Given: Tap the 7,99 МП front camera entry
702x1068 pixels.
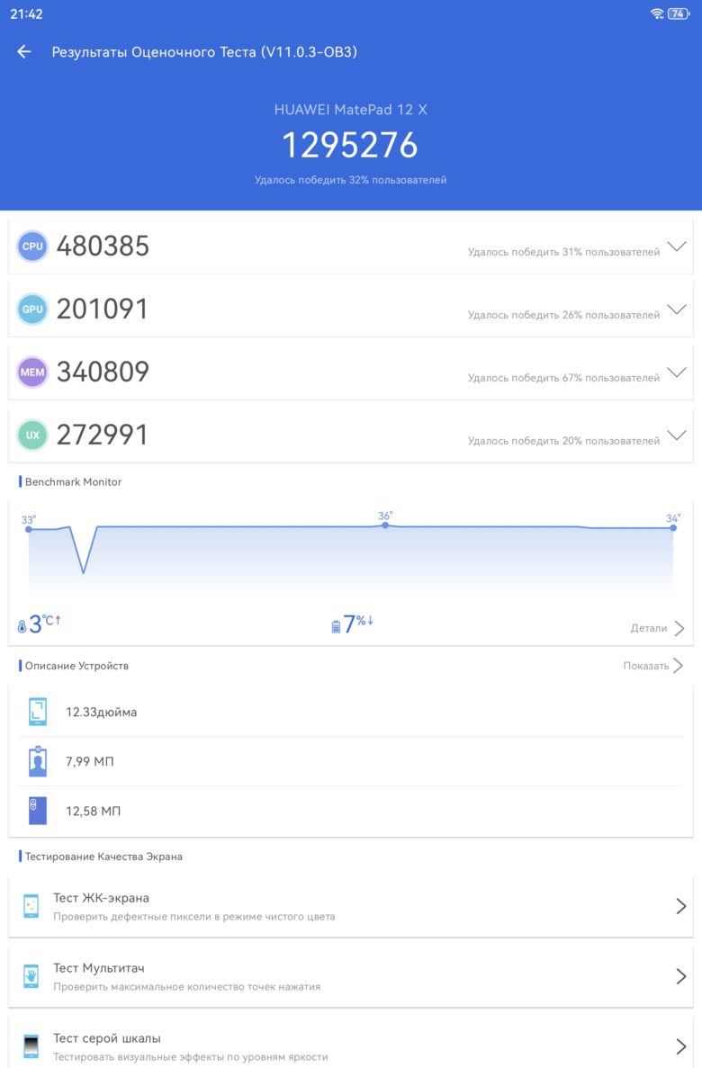Looking at the screenshot, I should coord(89,761).
